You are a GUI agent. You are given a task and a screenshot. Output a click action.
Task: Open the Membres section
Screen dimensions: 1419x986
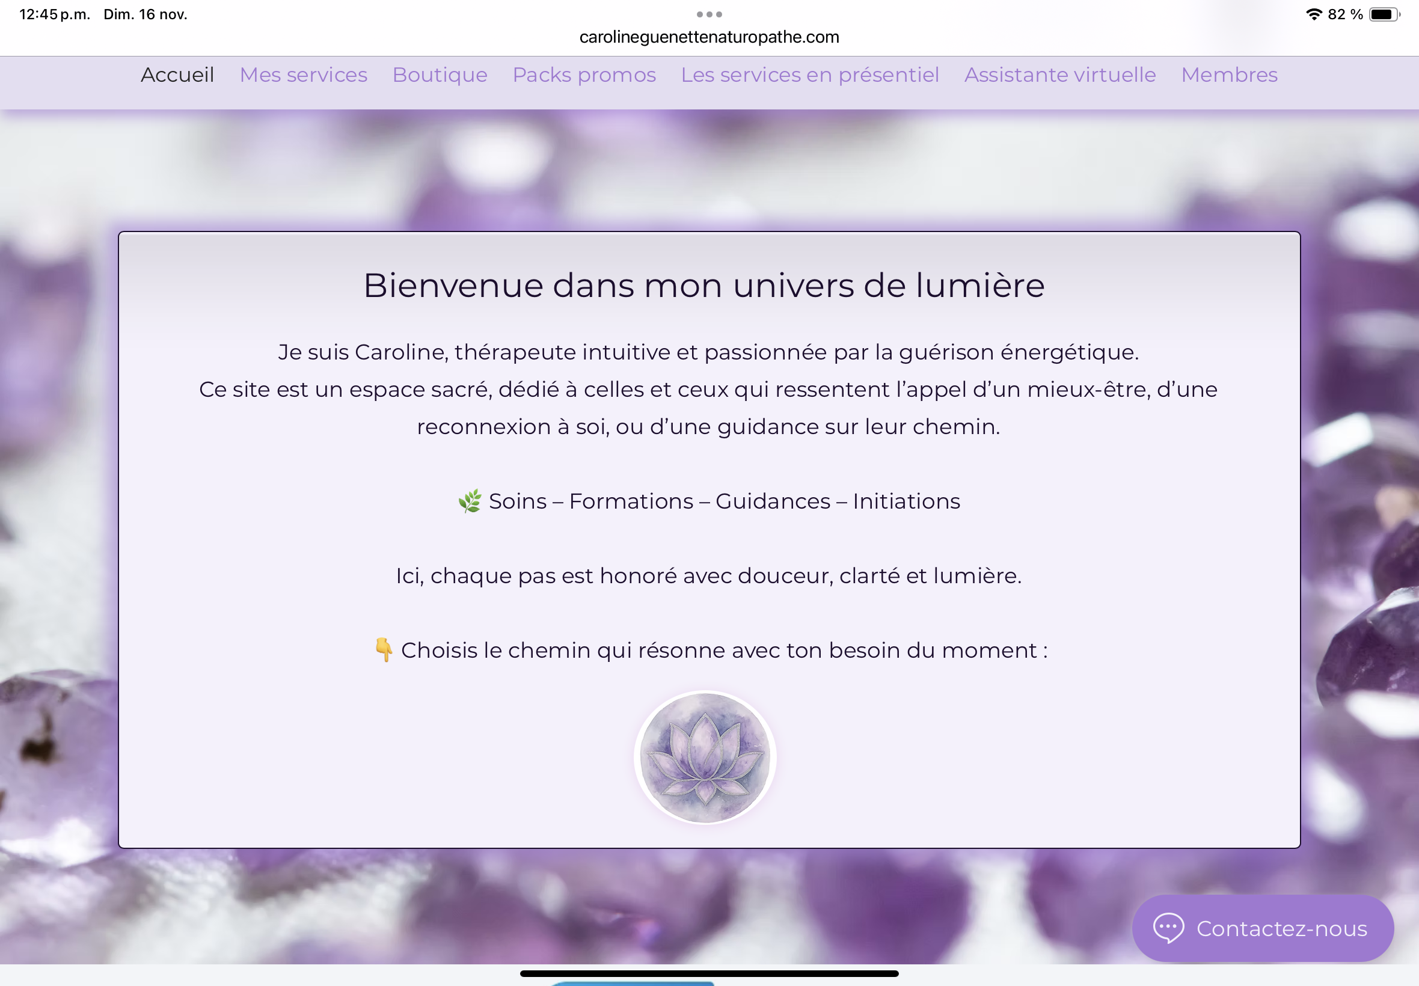coord(1229,75)
